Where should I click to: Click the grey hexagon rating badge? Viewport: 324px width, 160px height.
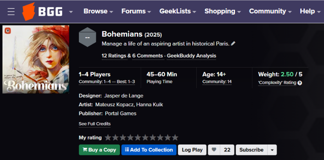click(87, 37)
